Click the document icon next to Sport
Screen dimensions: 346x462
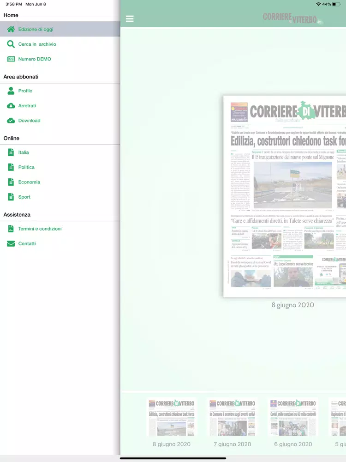click(x=11, y=197)
